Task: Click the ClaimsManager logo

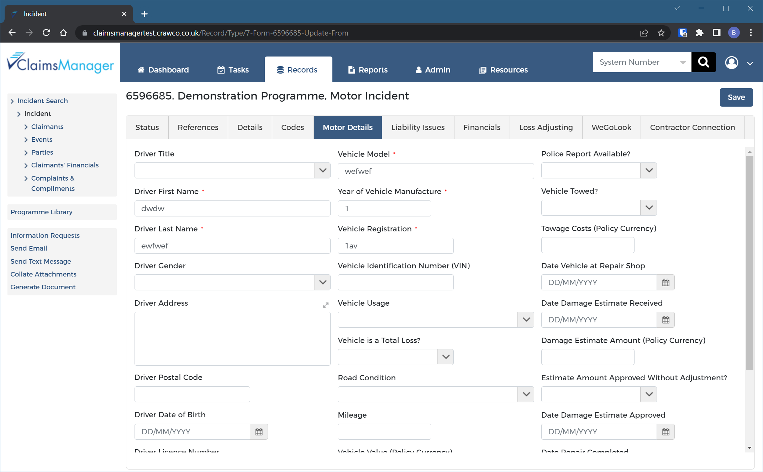Action: (60, 63)
